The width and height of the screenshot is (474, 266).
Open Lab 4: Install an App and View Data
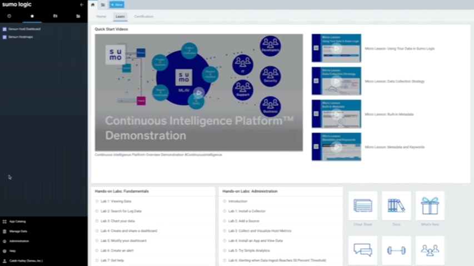pos(256,241)
